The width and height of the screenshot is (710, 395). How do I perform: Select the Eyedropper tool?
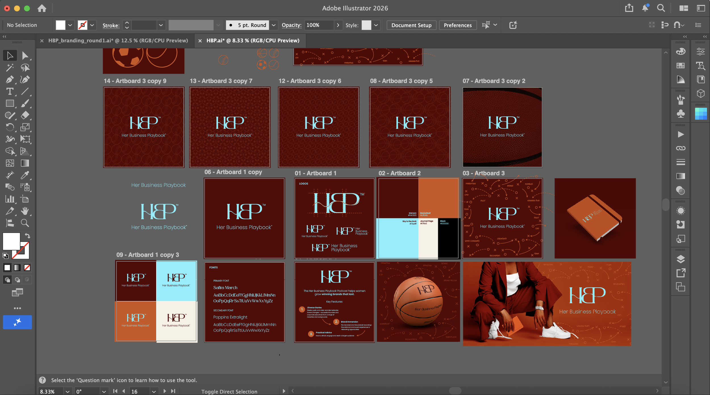26,175
